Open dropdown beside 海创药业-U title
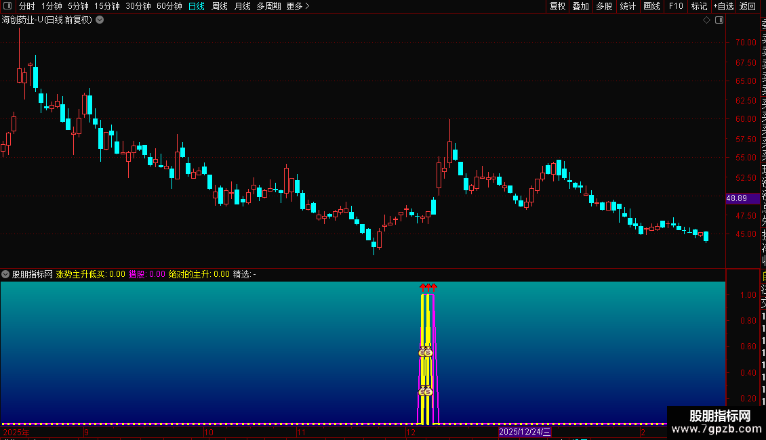The image size is (766, 440). coord(100,20)
